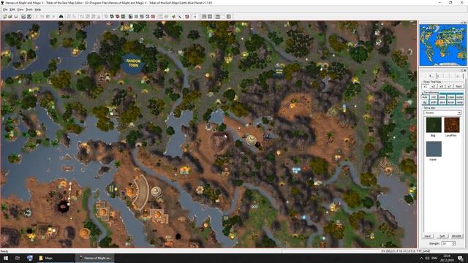
Task: Open the taskbar clock and date
Action: coord(447,258)
